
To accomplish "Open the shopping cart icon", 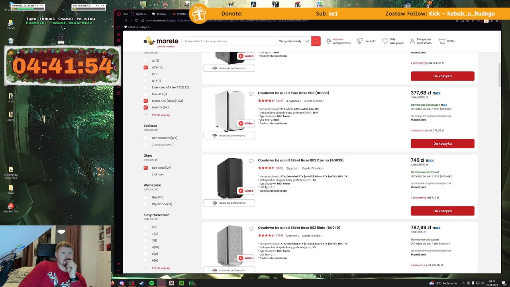I will click(x=442, y=41).
